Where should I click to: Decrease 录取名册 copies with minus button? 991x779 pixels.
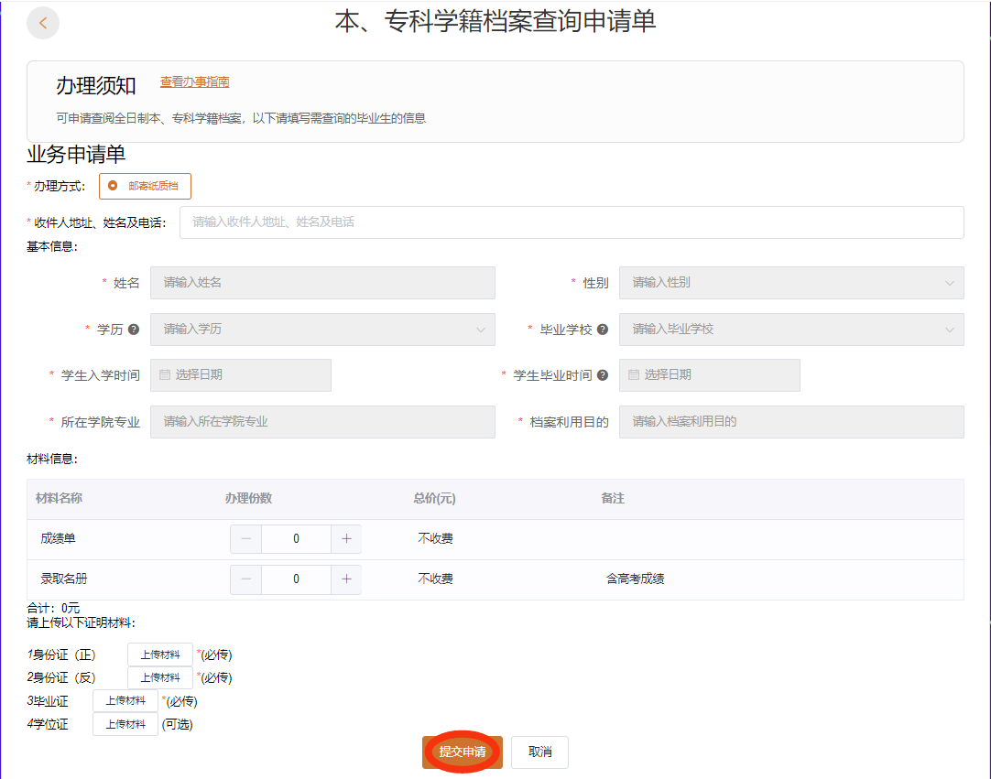[x=245, y=579]
